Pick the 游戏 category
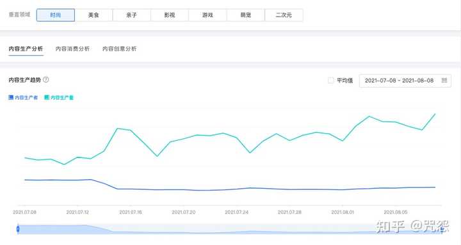Screen dimensions: 461x245 tap(207, 15)
